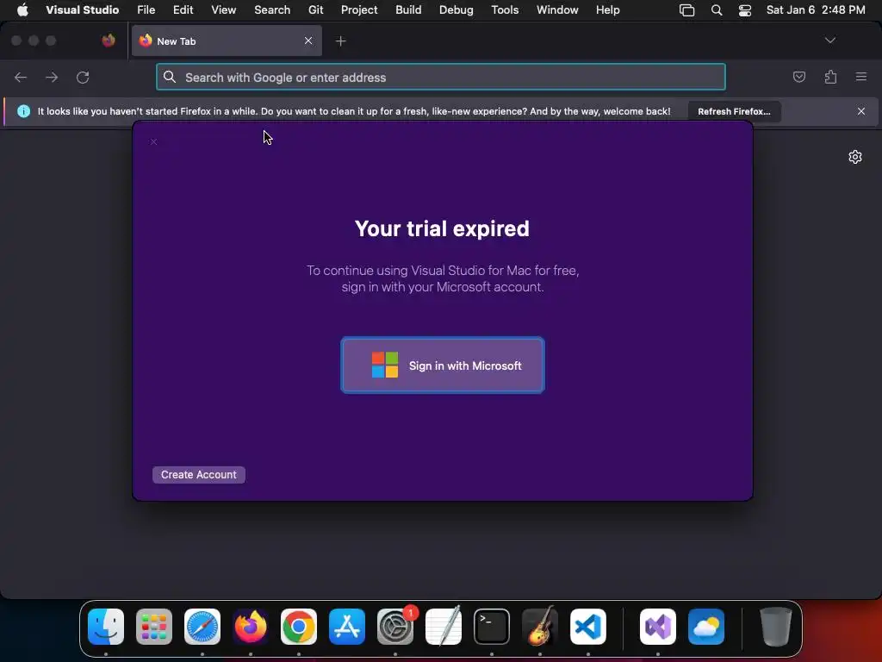Open the Edit menu
The image size is (882, 662).
pyautogui.click(x=183, y=10)
